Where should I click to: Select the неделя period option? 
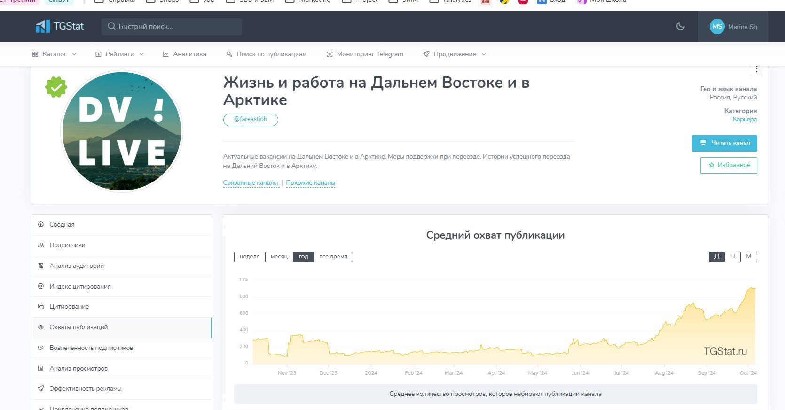(250, 257)
